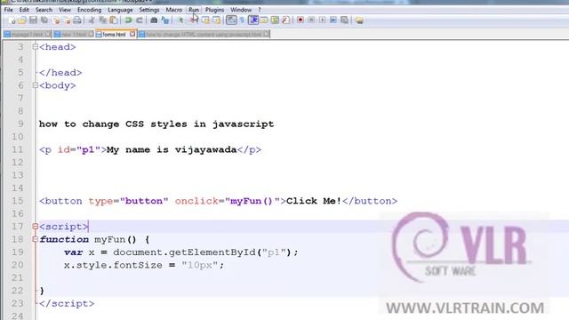Save the current file using the floppy icon
Screen dimensions: 569x320
pos(34,20)
